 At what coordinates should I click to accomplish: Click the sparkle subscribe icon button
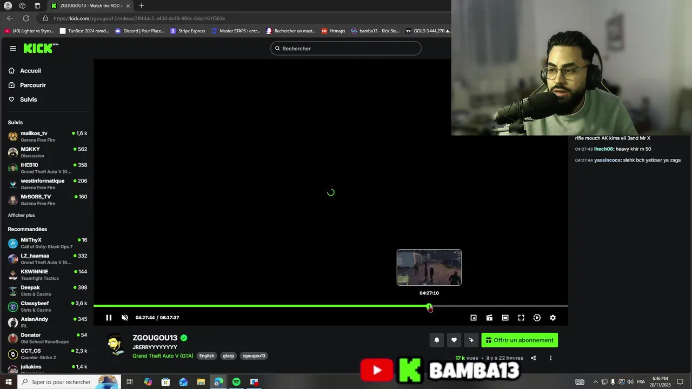click(x=471, y=340)
